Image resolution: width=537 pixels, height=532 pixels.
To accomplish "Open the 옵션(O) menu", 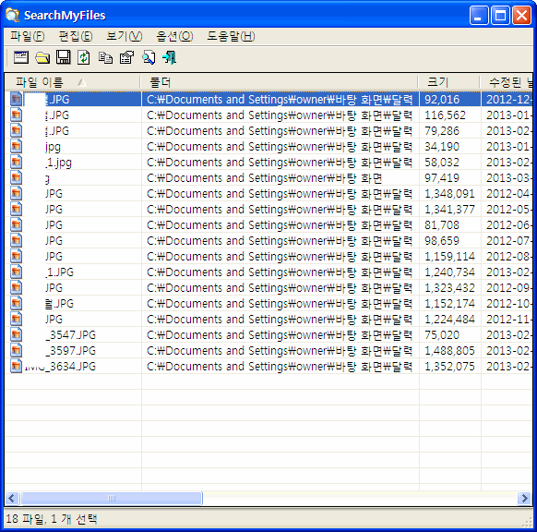I will tap(174, 36).
